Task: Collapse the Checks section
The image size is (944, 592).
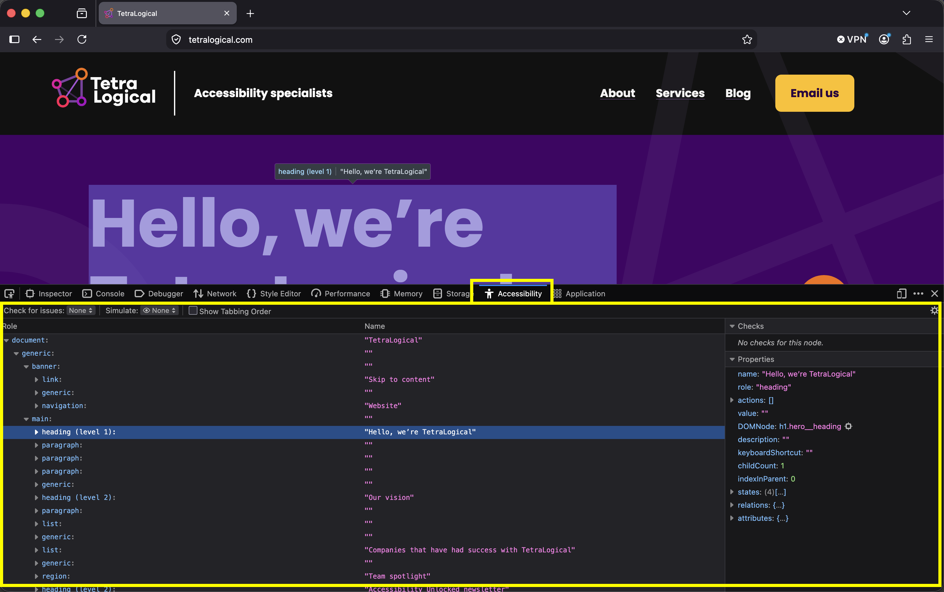Action: 732,326
